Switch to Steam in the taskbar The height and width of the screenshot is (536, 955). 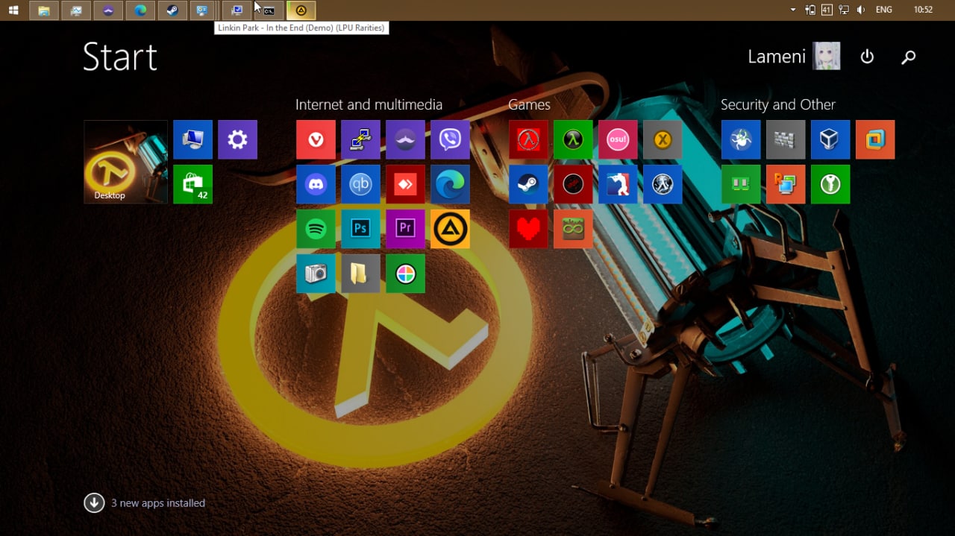[x=172, y=10]
